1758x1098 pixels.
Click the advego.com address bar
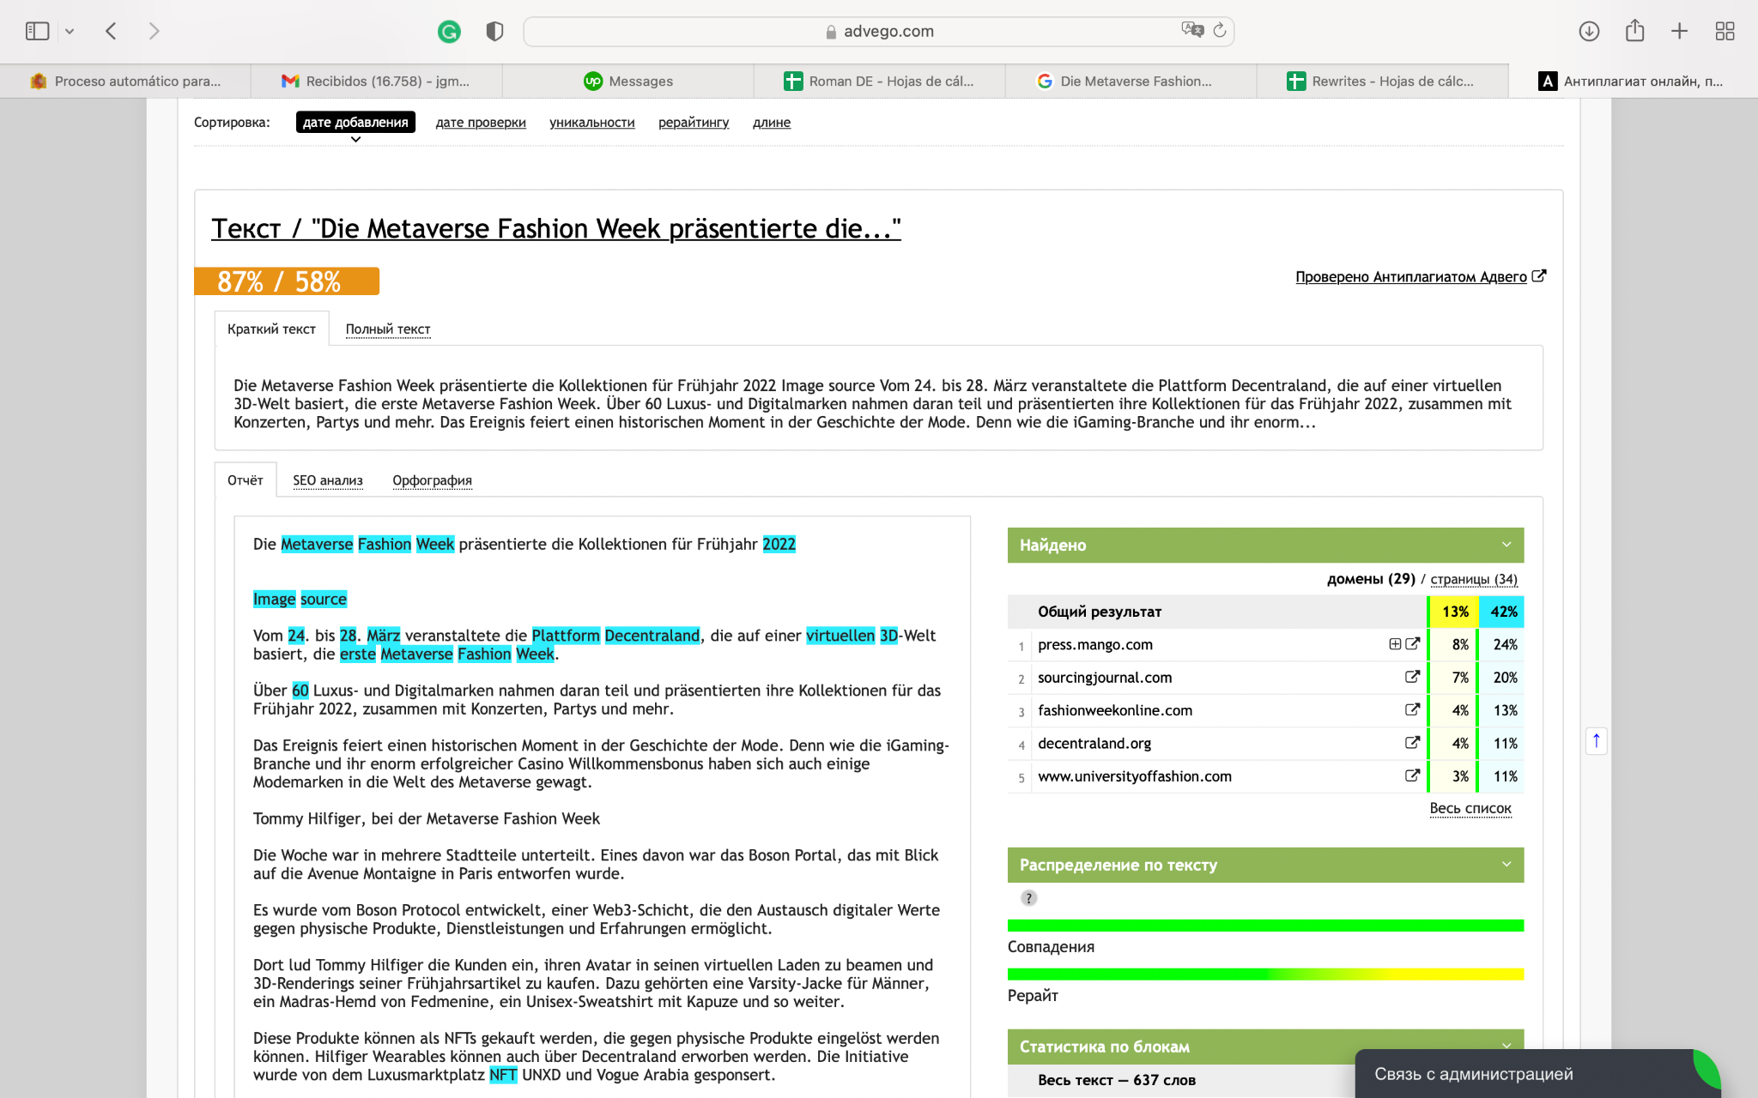click(878, 32)
